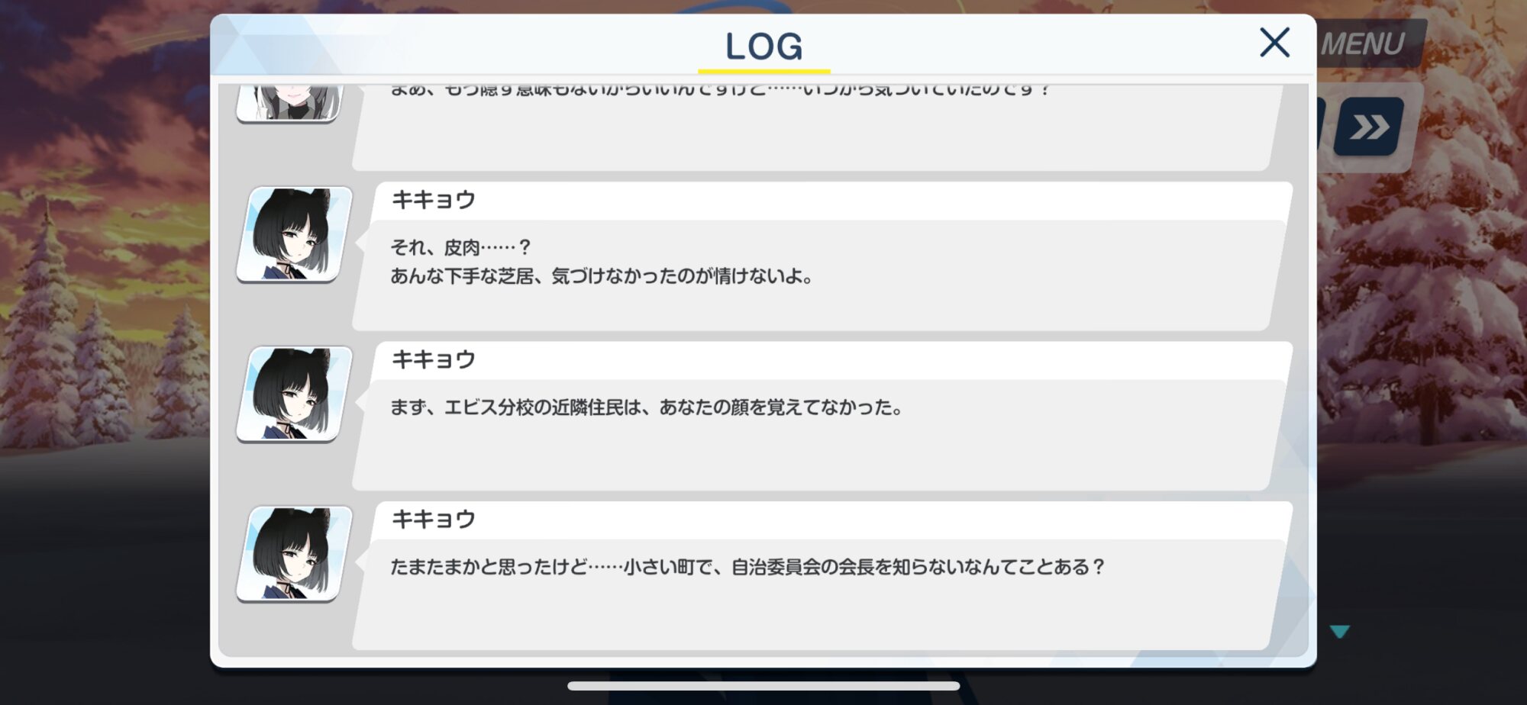
Task: Tap キキョウ name label on last entry
Action: click(x=434, y=520)
